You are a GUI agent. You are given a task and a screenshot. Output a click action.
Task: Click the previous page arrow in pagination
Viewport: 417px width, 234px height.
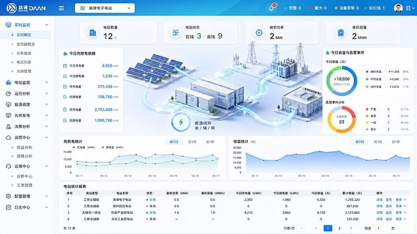(316, 228)
